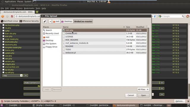Check the wp-db.php checkbox

click(x=3, y=70)
